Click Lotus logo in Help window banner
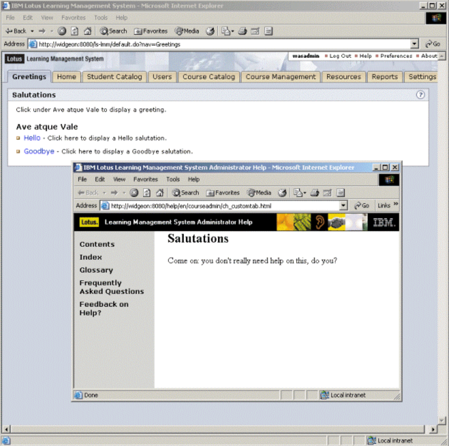Viewport: 449px width, 446px height. click(x=89, y=222)
